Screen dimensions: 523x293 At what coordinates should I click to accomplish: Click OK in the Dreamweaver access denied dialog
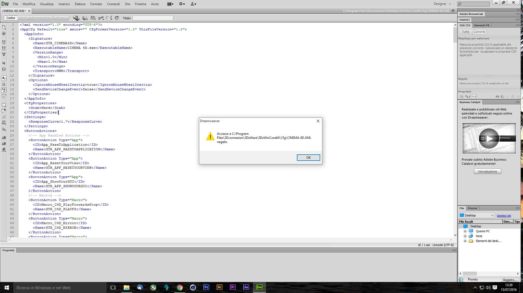point(308,158)
